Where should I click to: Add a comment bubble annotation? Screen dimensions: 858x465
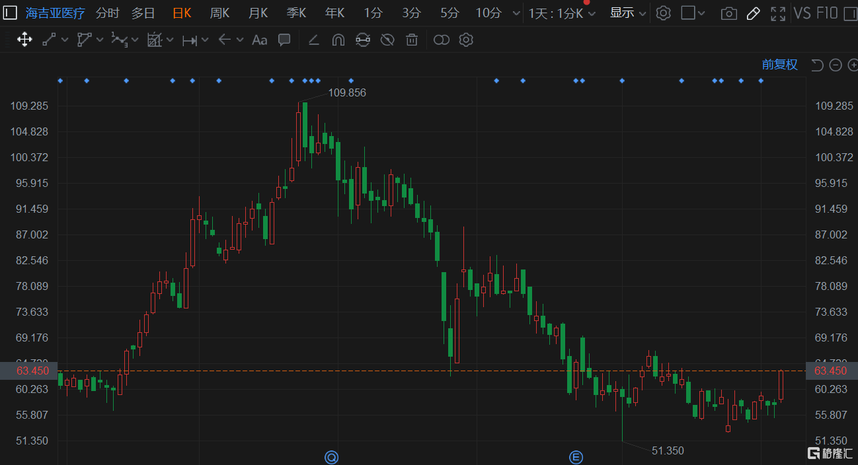point(284,40)
